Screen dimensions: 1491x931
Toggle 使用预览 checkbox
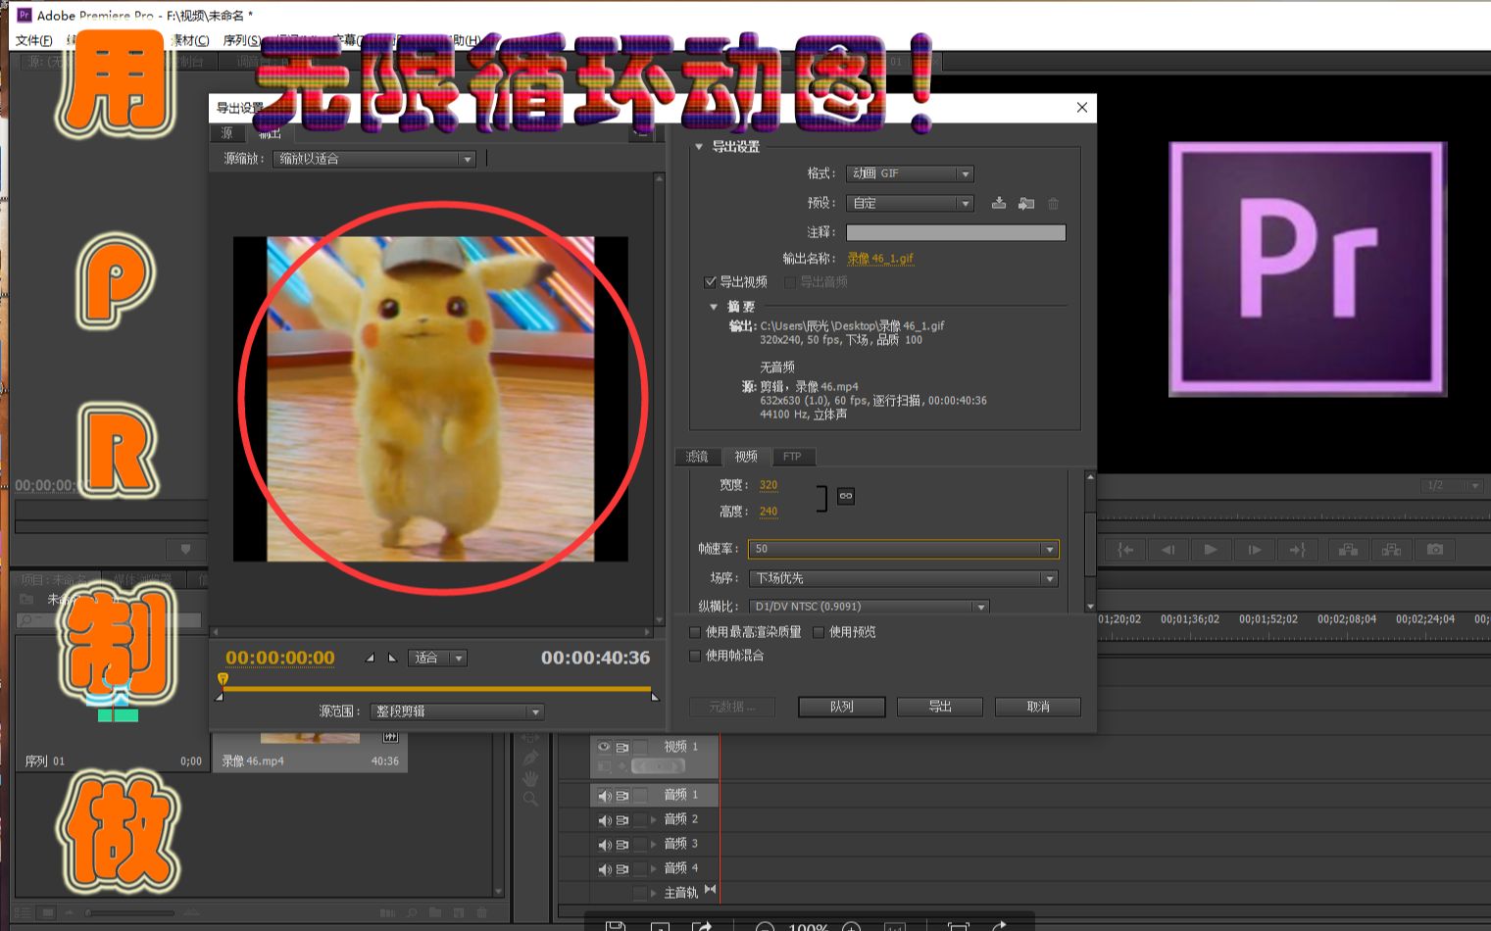pos(819,632)
